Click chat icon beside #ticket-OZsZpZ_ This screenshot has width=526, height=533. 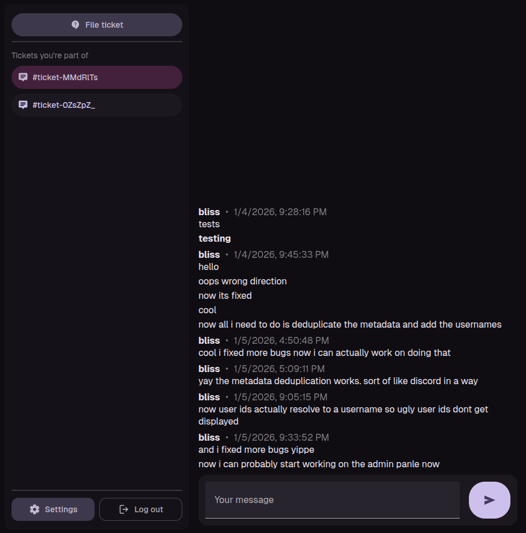(23, 105)
